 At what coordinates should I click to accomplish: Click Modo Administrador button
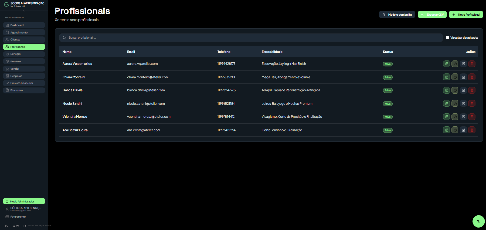point(24,201)
